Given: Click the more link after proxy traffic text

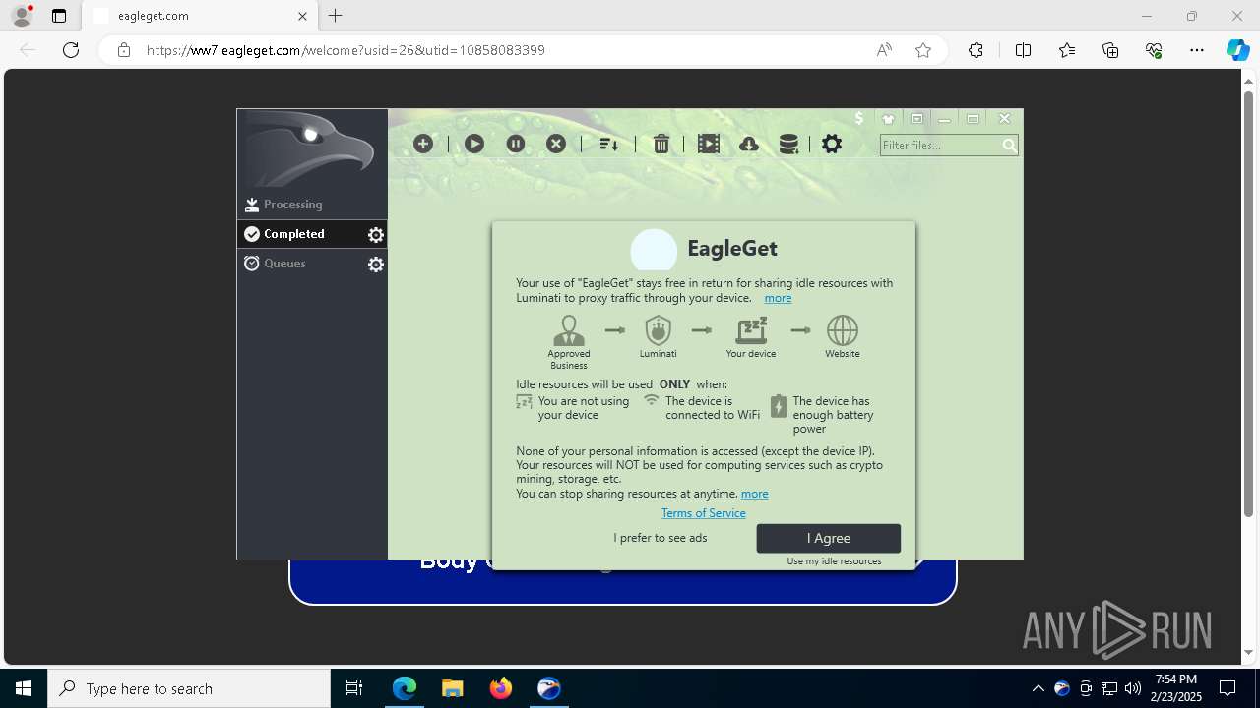Looking at the screenshot, I should 778,298.
